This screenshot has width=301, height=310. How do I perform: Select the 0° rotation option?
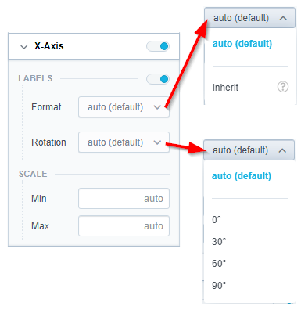tap(217, 220)
